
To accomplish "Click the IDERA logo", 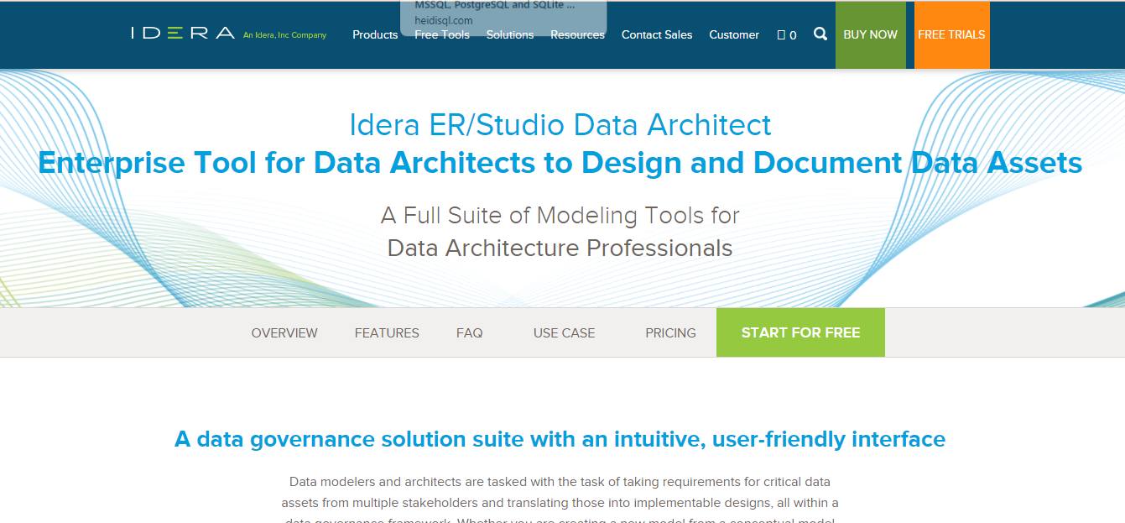I will click(x=183, y=34).
